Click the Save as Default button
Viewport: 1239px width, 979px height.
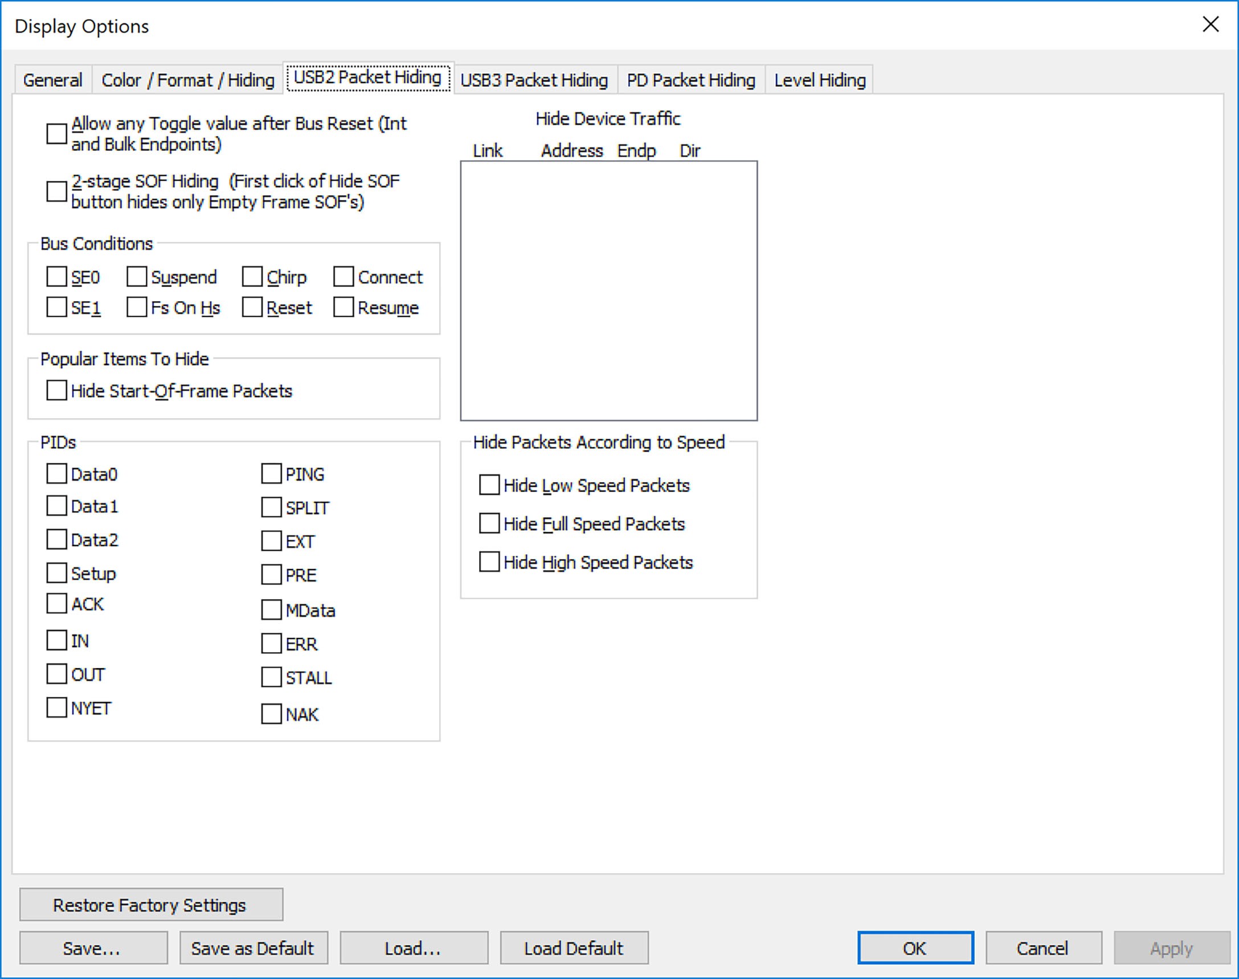(253, 948)
